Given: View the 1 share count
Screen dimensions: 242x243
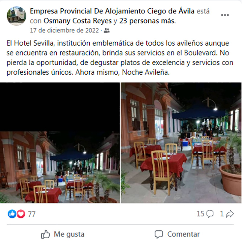Looking at the screenshot, I should pyautogui.click(x=222, y=214).
